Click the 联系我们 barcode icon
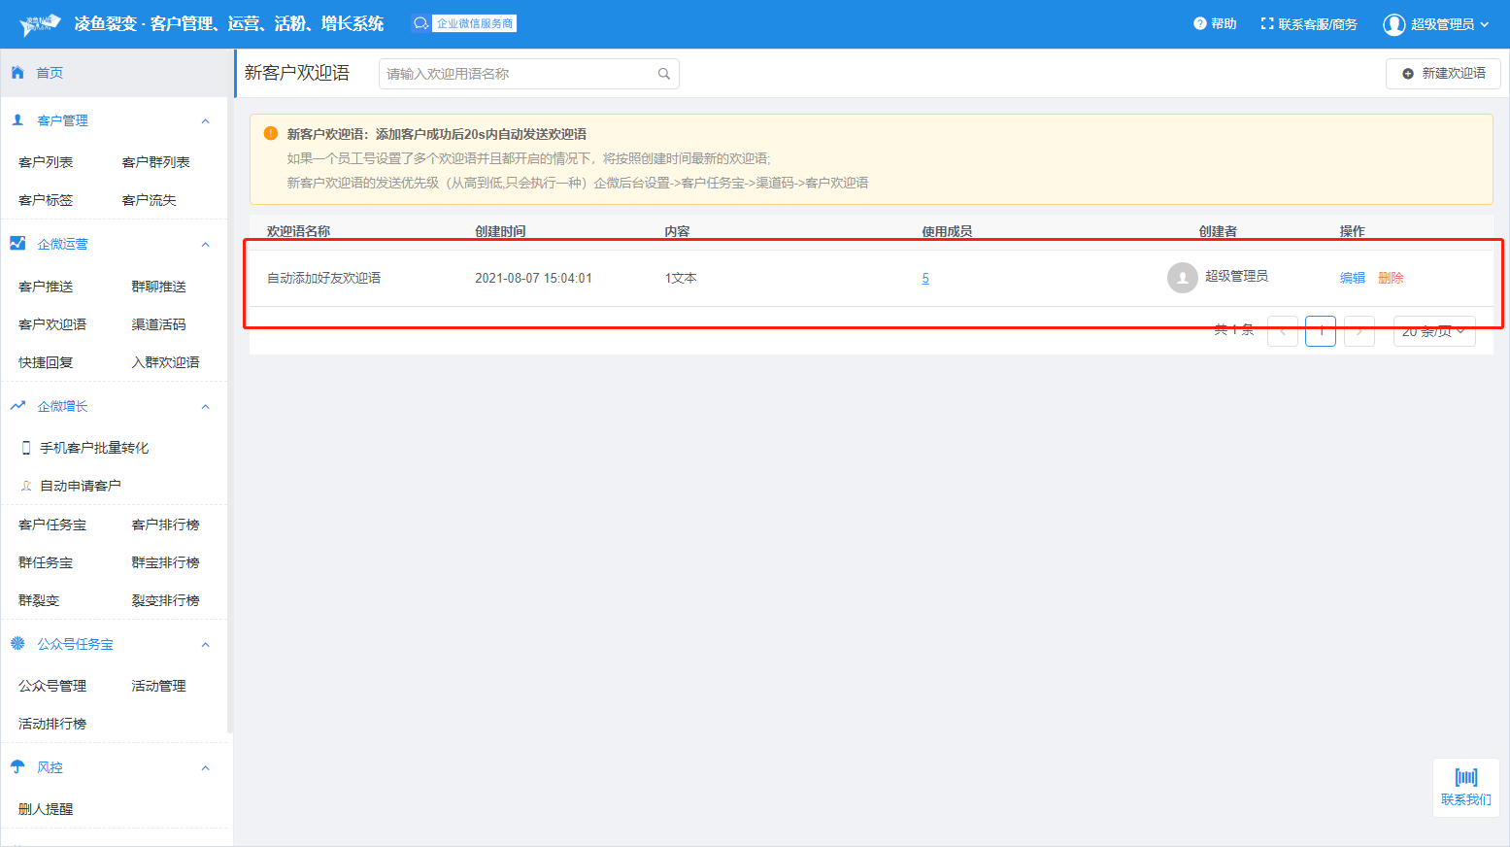 [x=1465, y=777]
